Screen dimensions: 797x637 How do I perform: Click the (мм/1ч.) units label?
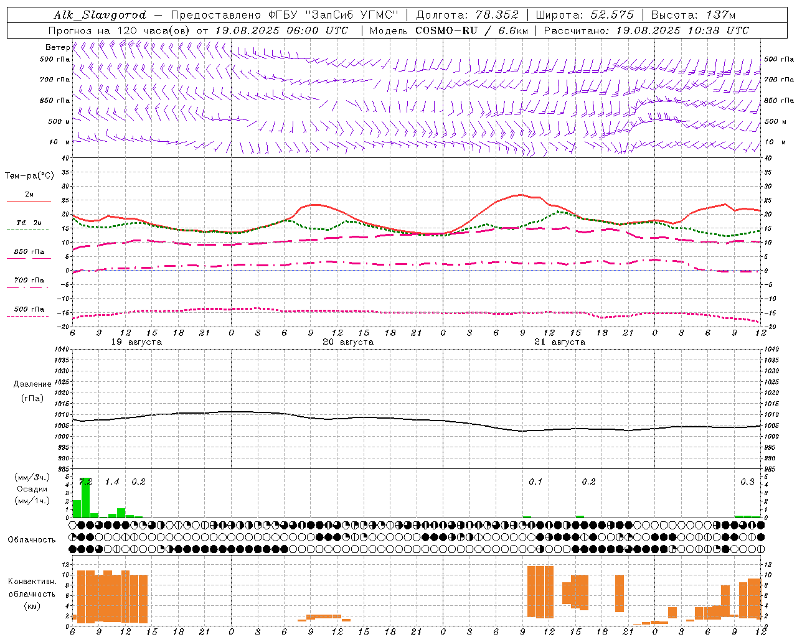click(32, 501)
